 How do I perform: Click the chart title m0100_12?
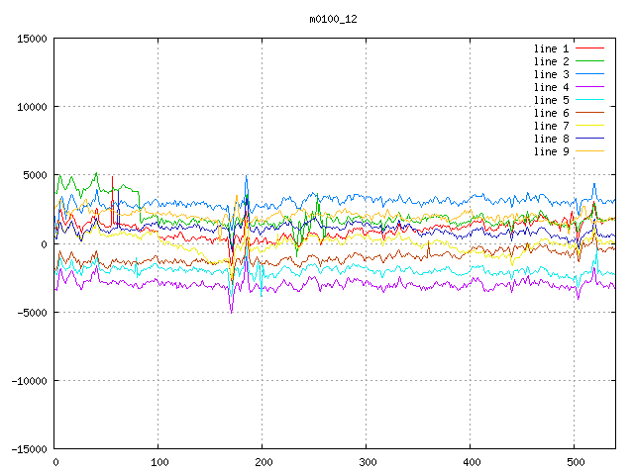[333, 19]
